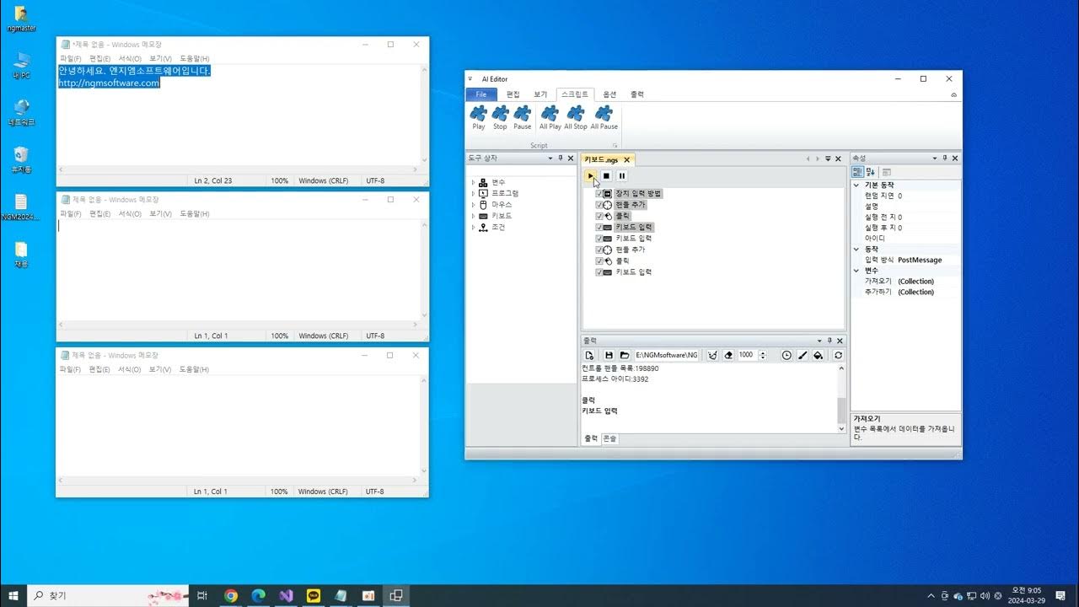Run the script with the yellow play button
This screenshot has width=1079, height=607.
pos(590,175)
